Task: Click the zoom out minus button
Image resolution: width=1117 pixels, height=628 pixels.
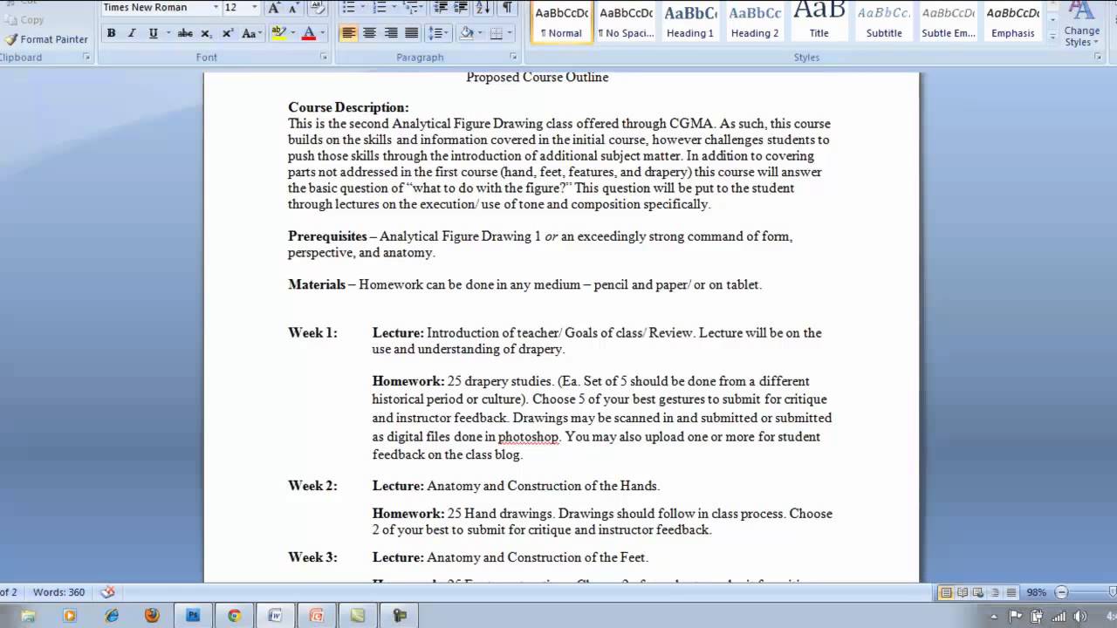Action: 1061,592
